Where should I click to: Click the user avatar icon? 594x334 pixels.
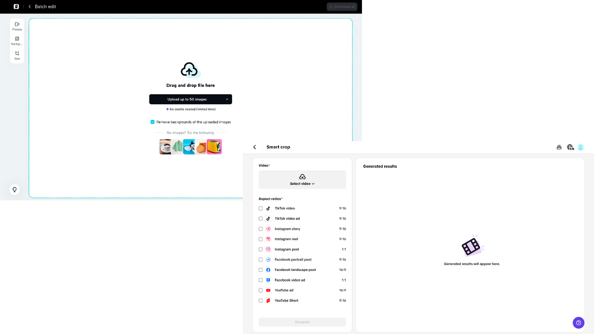(581, 147)
